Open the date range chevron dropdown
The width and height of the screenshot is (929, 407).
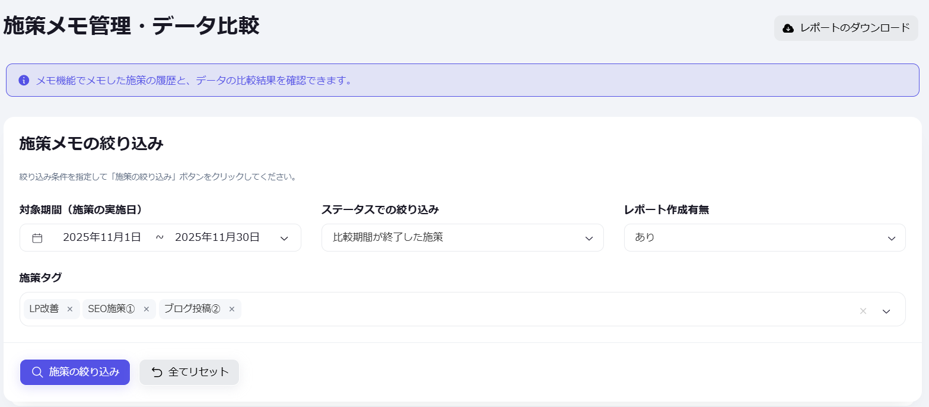tap(284, 237)
